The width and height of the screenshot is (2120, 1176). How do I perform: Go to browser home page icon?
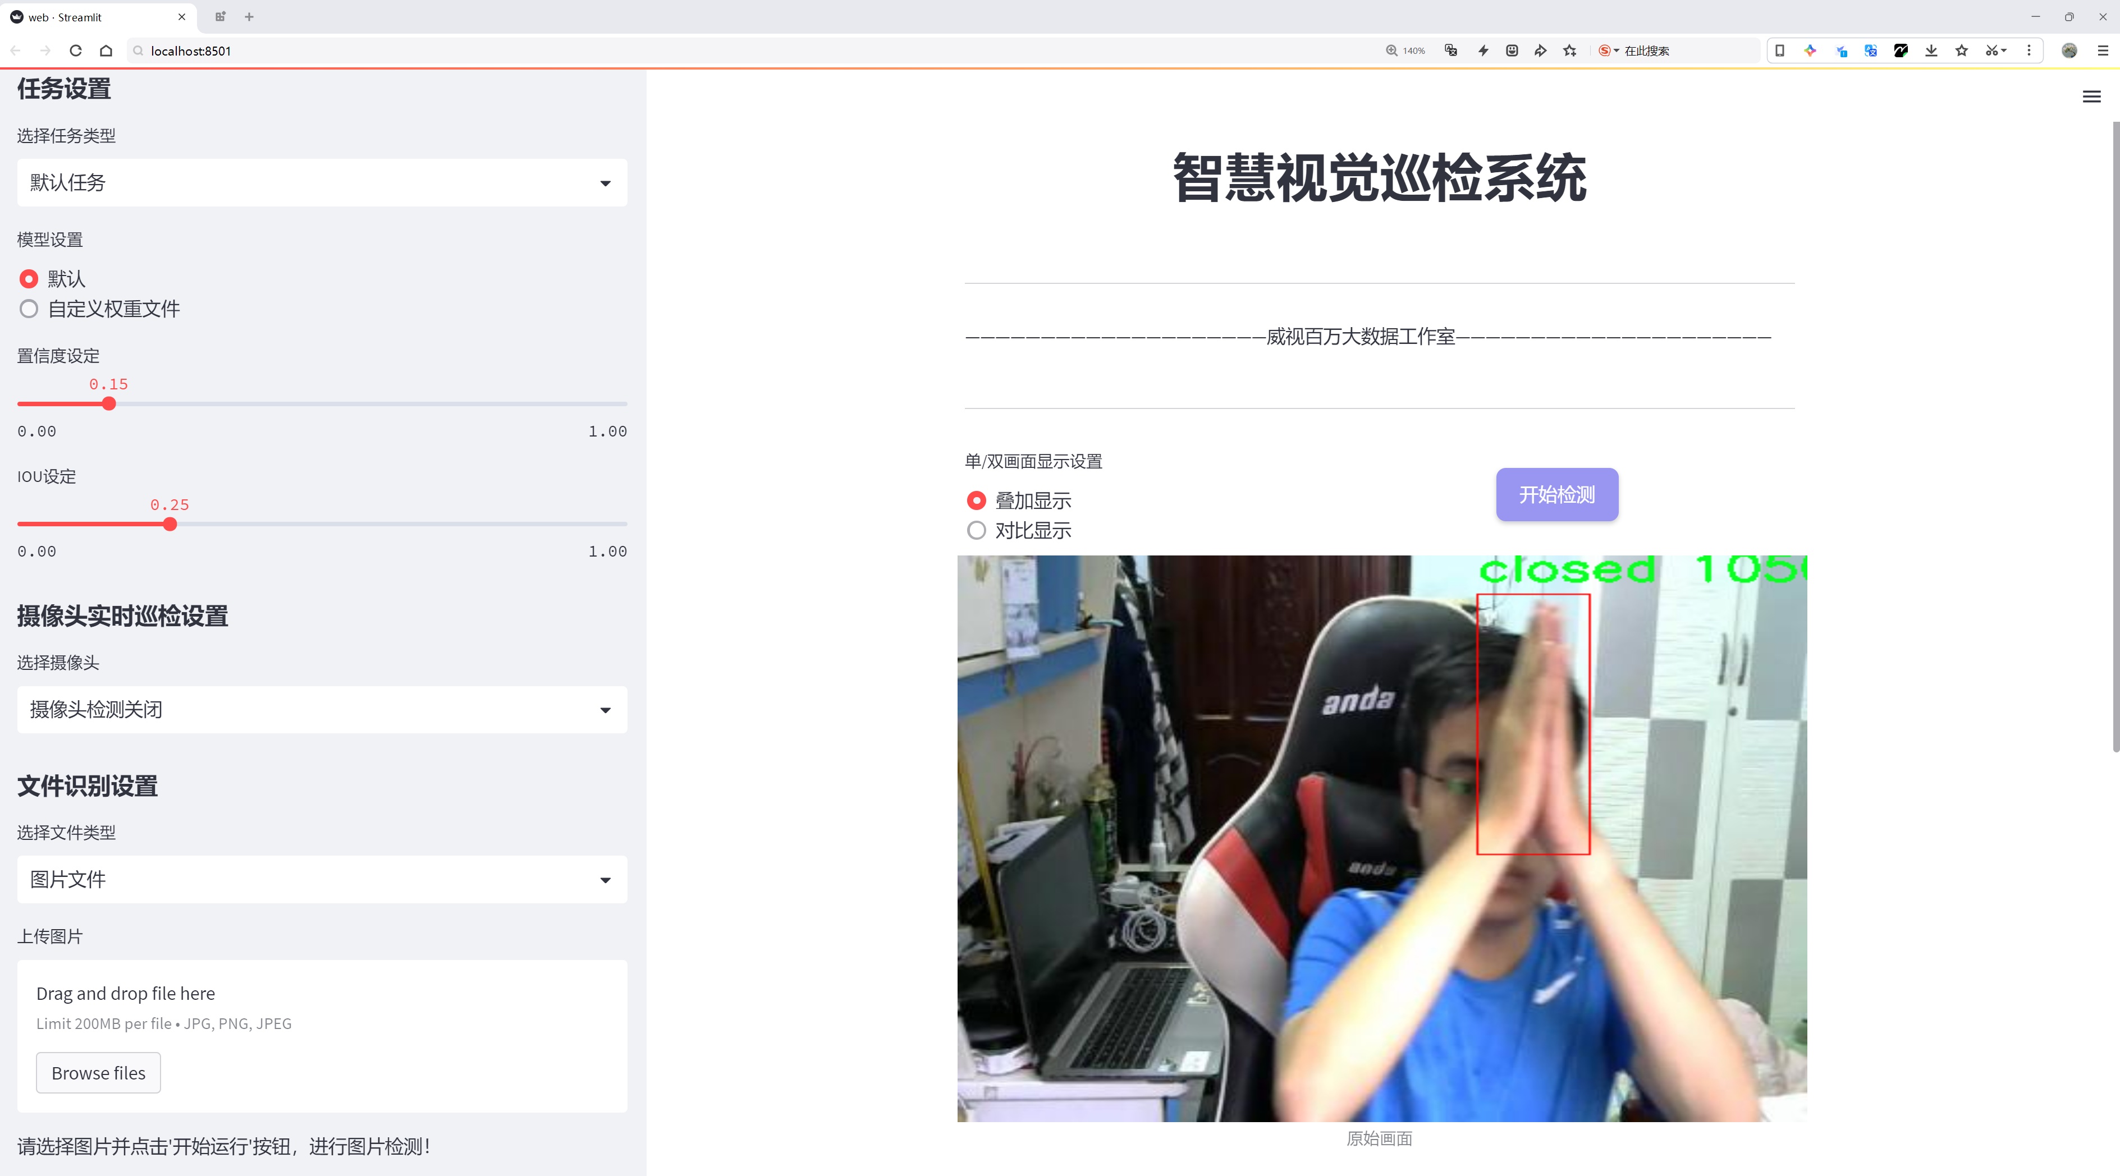coord(106,51)
